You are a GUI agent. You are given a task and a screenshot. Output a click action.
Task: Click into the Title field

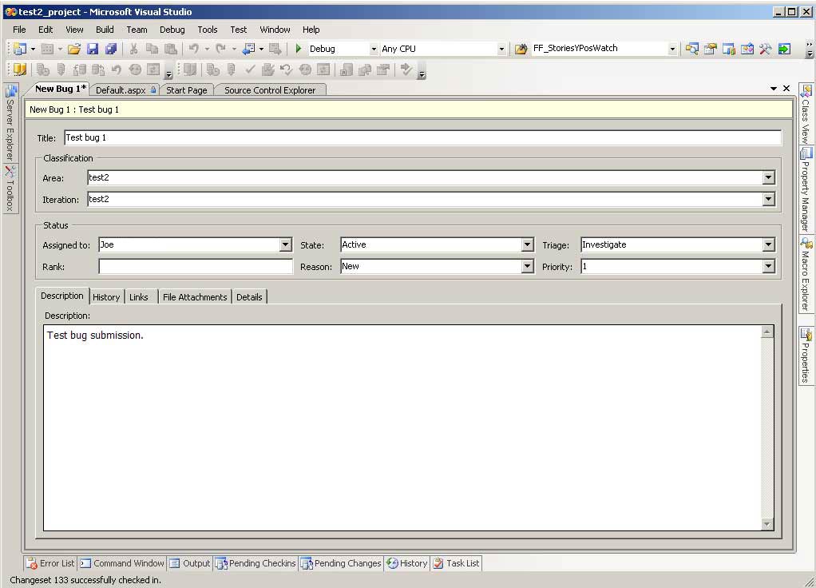click(x=422, y=137)
